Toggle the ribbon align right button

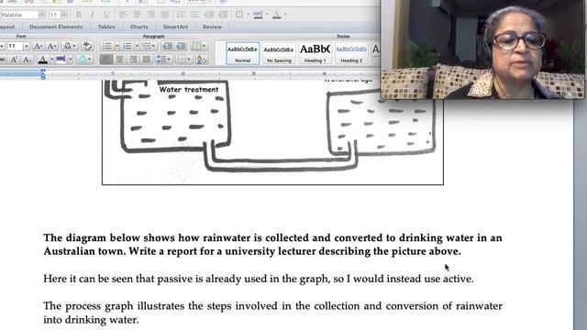pos(133,59)
